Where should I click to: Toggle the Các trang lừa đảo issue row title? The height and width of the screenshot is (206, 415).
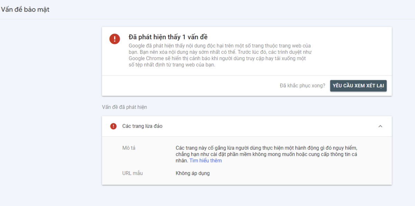pos(142,126)
